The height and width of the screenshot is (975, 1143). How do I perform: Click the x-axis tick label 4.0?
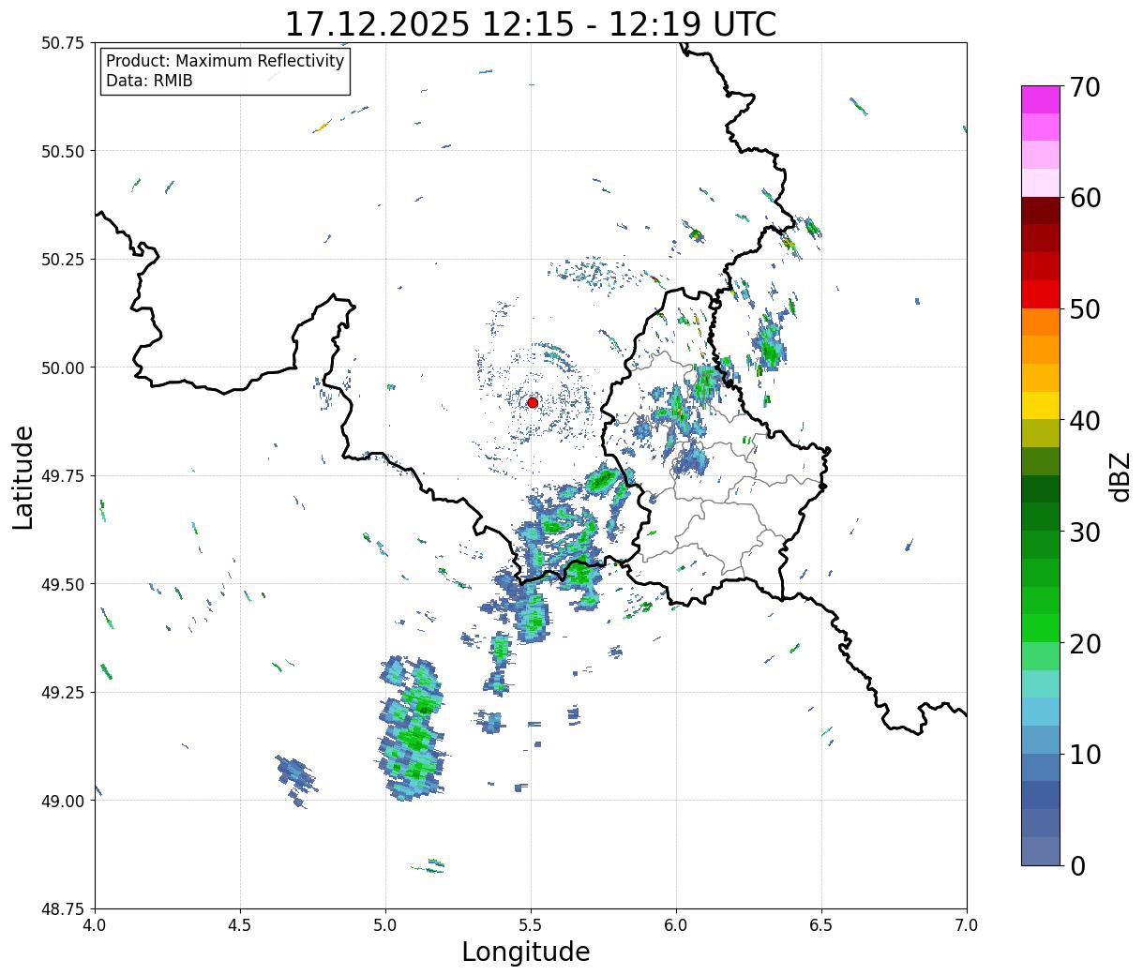(95, 925)
